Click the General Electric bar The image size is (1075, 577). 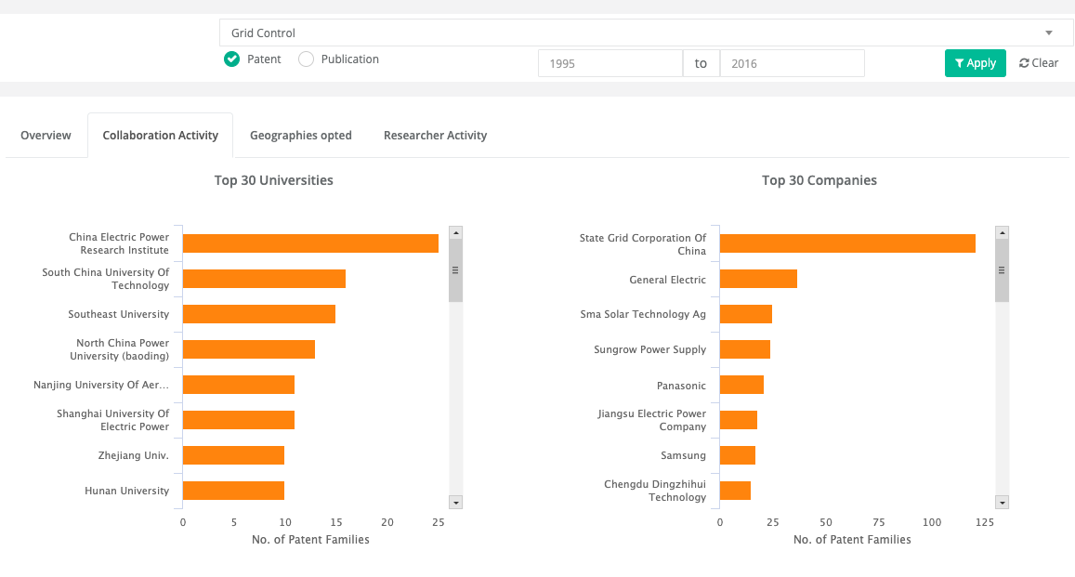758,279
